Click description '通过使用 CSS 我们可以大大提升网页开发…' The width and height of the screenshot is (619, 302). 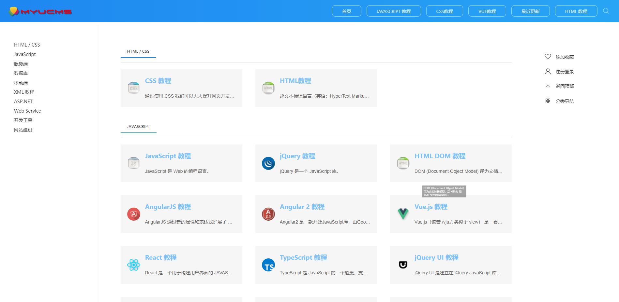coord(189,96)
